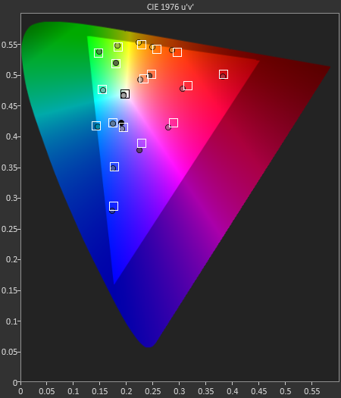341x398 pixels.
Task: Click the blue measured circle near u' 0.17, v' 0.28
Action: 112,211
